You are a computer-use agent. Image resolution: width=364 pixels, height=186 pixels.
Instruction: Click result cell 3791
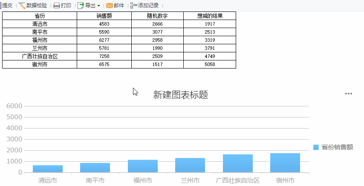tap(210, 48)
